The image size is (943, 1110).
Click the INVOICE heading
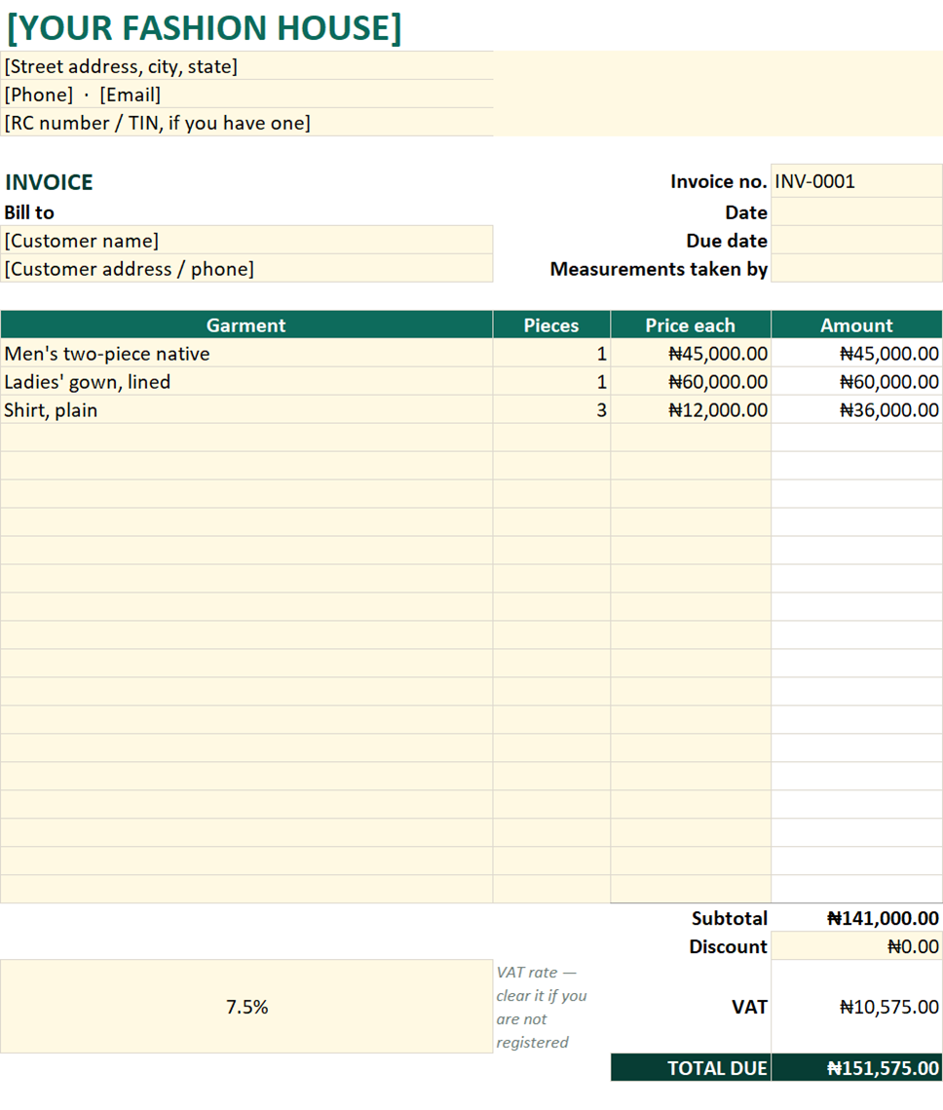coord(49,182)
